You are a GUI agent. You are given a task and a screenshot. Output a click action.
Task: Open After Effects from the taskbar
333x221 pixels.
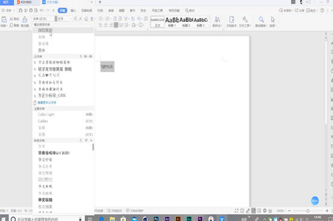pos(167,219)
